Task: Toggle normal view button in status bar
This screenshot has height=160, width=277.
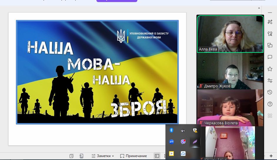Action: 157,156
